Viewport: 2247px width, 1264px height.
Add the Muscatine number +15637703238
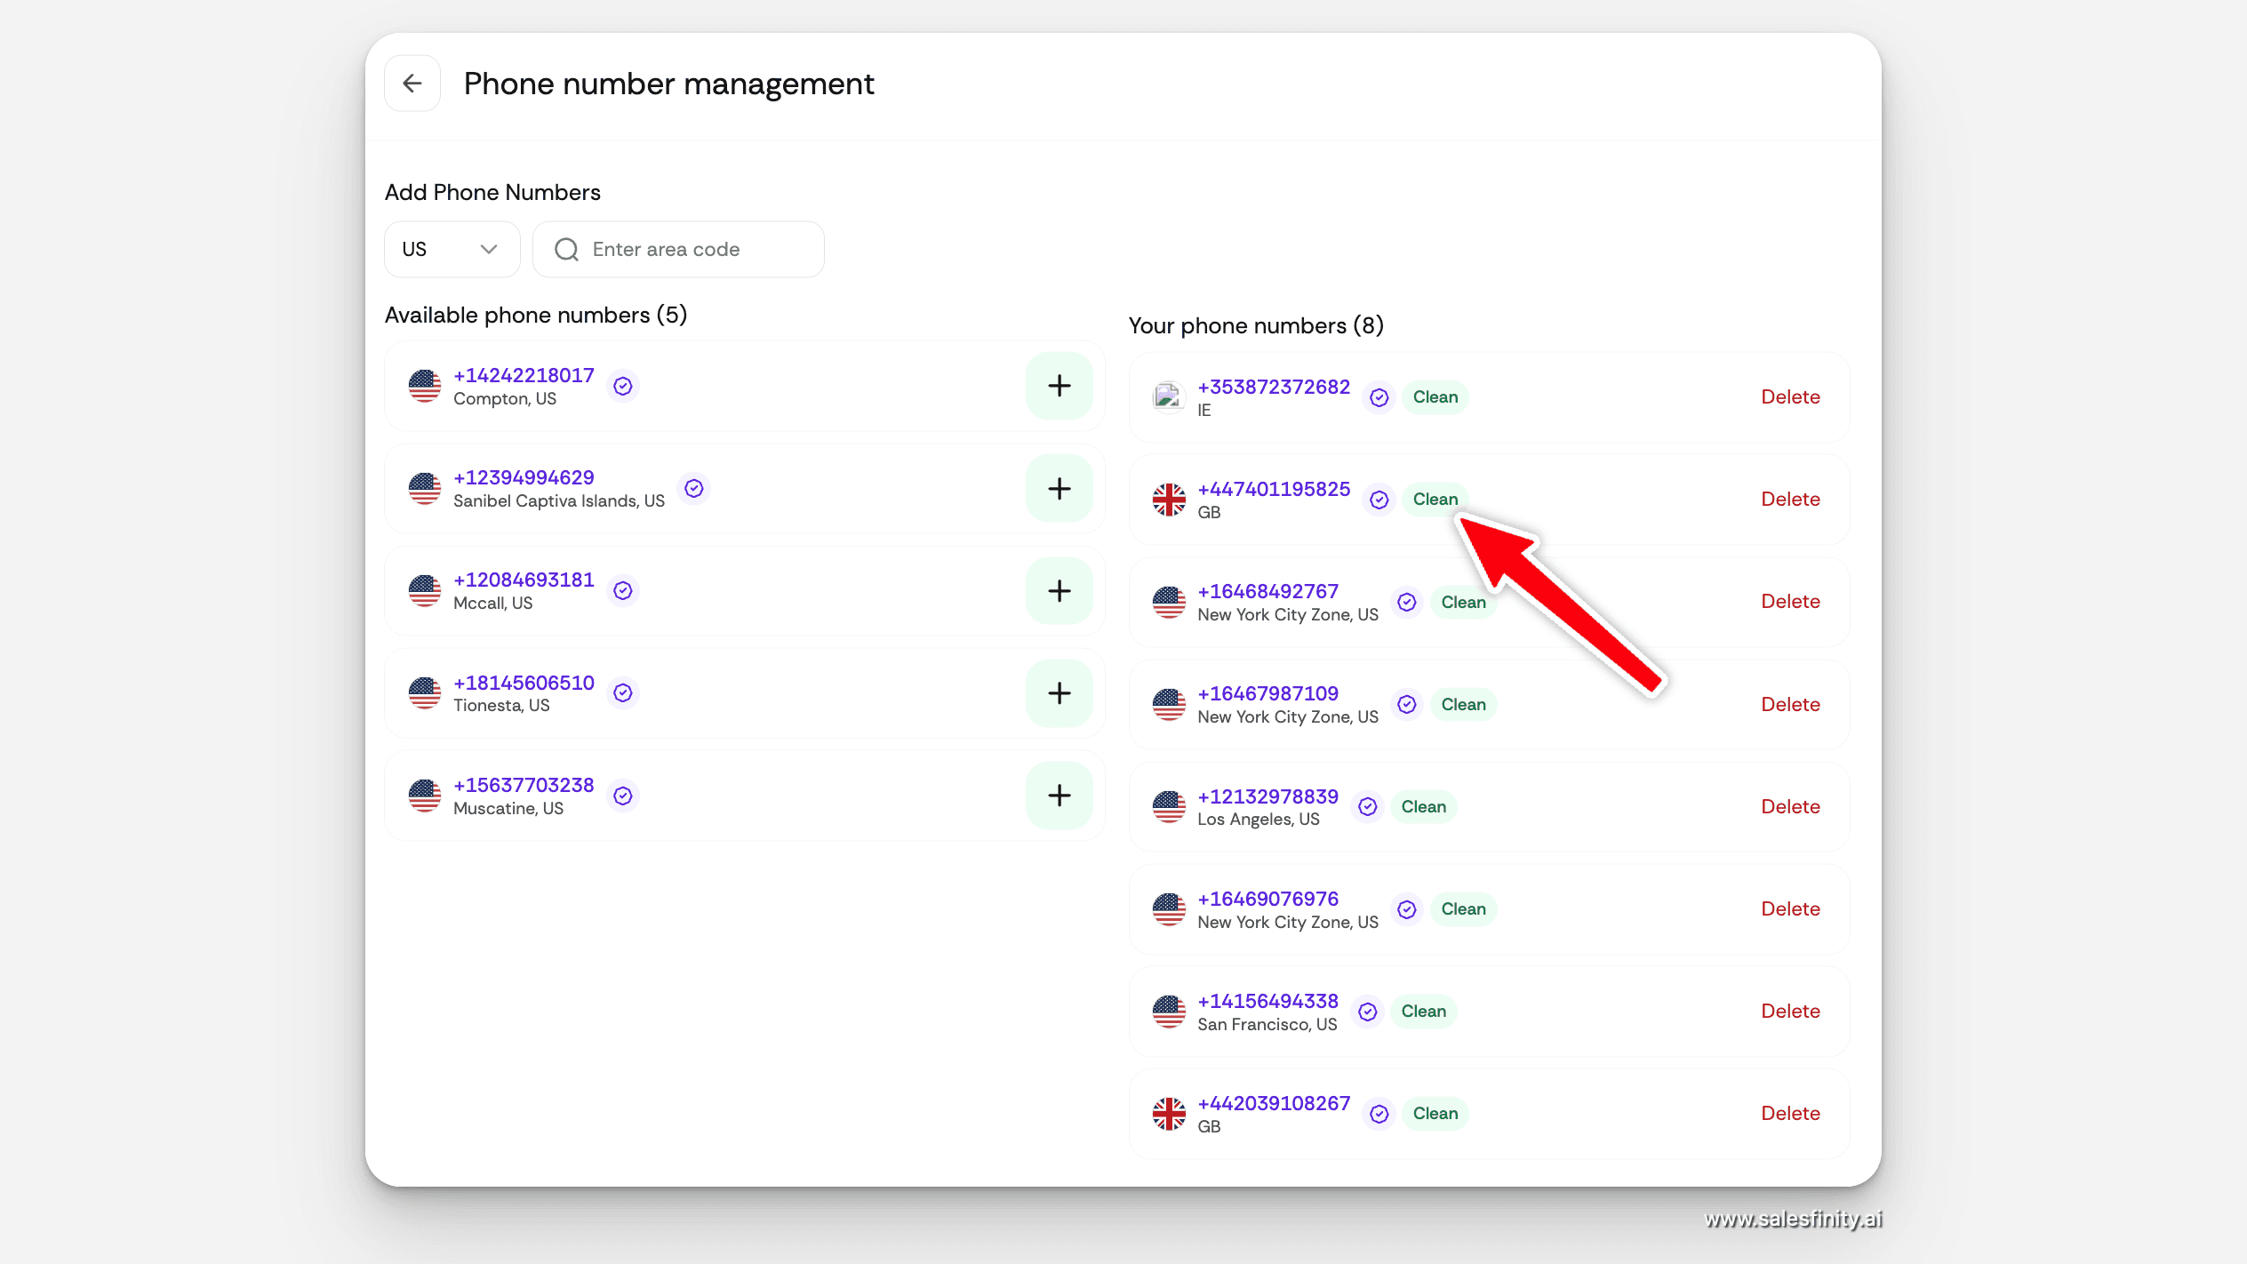[1058, 796]
